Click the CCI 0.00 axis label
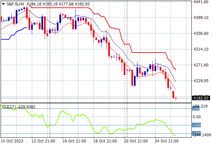Viewport: 212px width, 145px height. (197, 117)
